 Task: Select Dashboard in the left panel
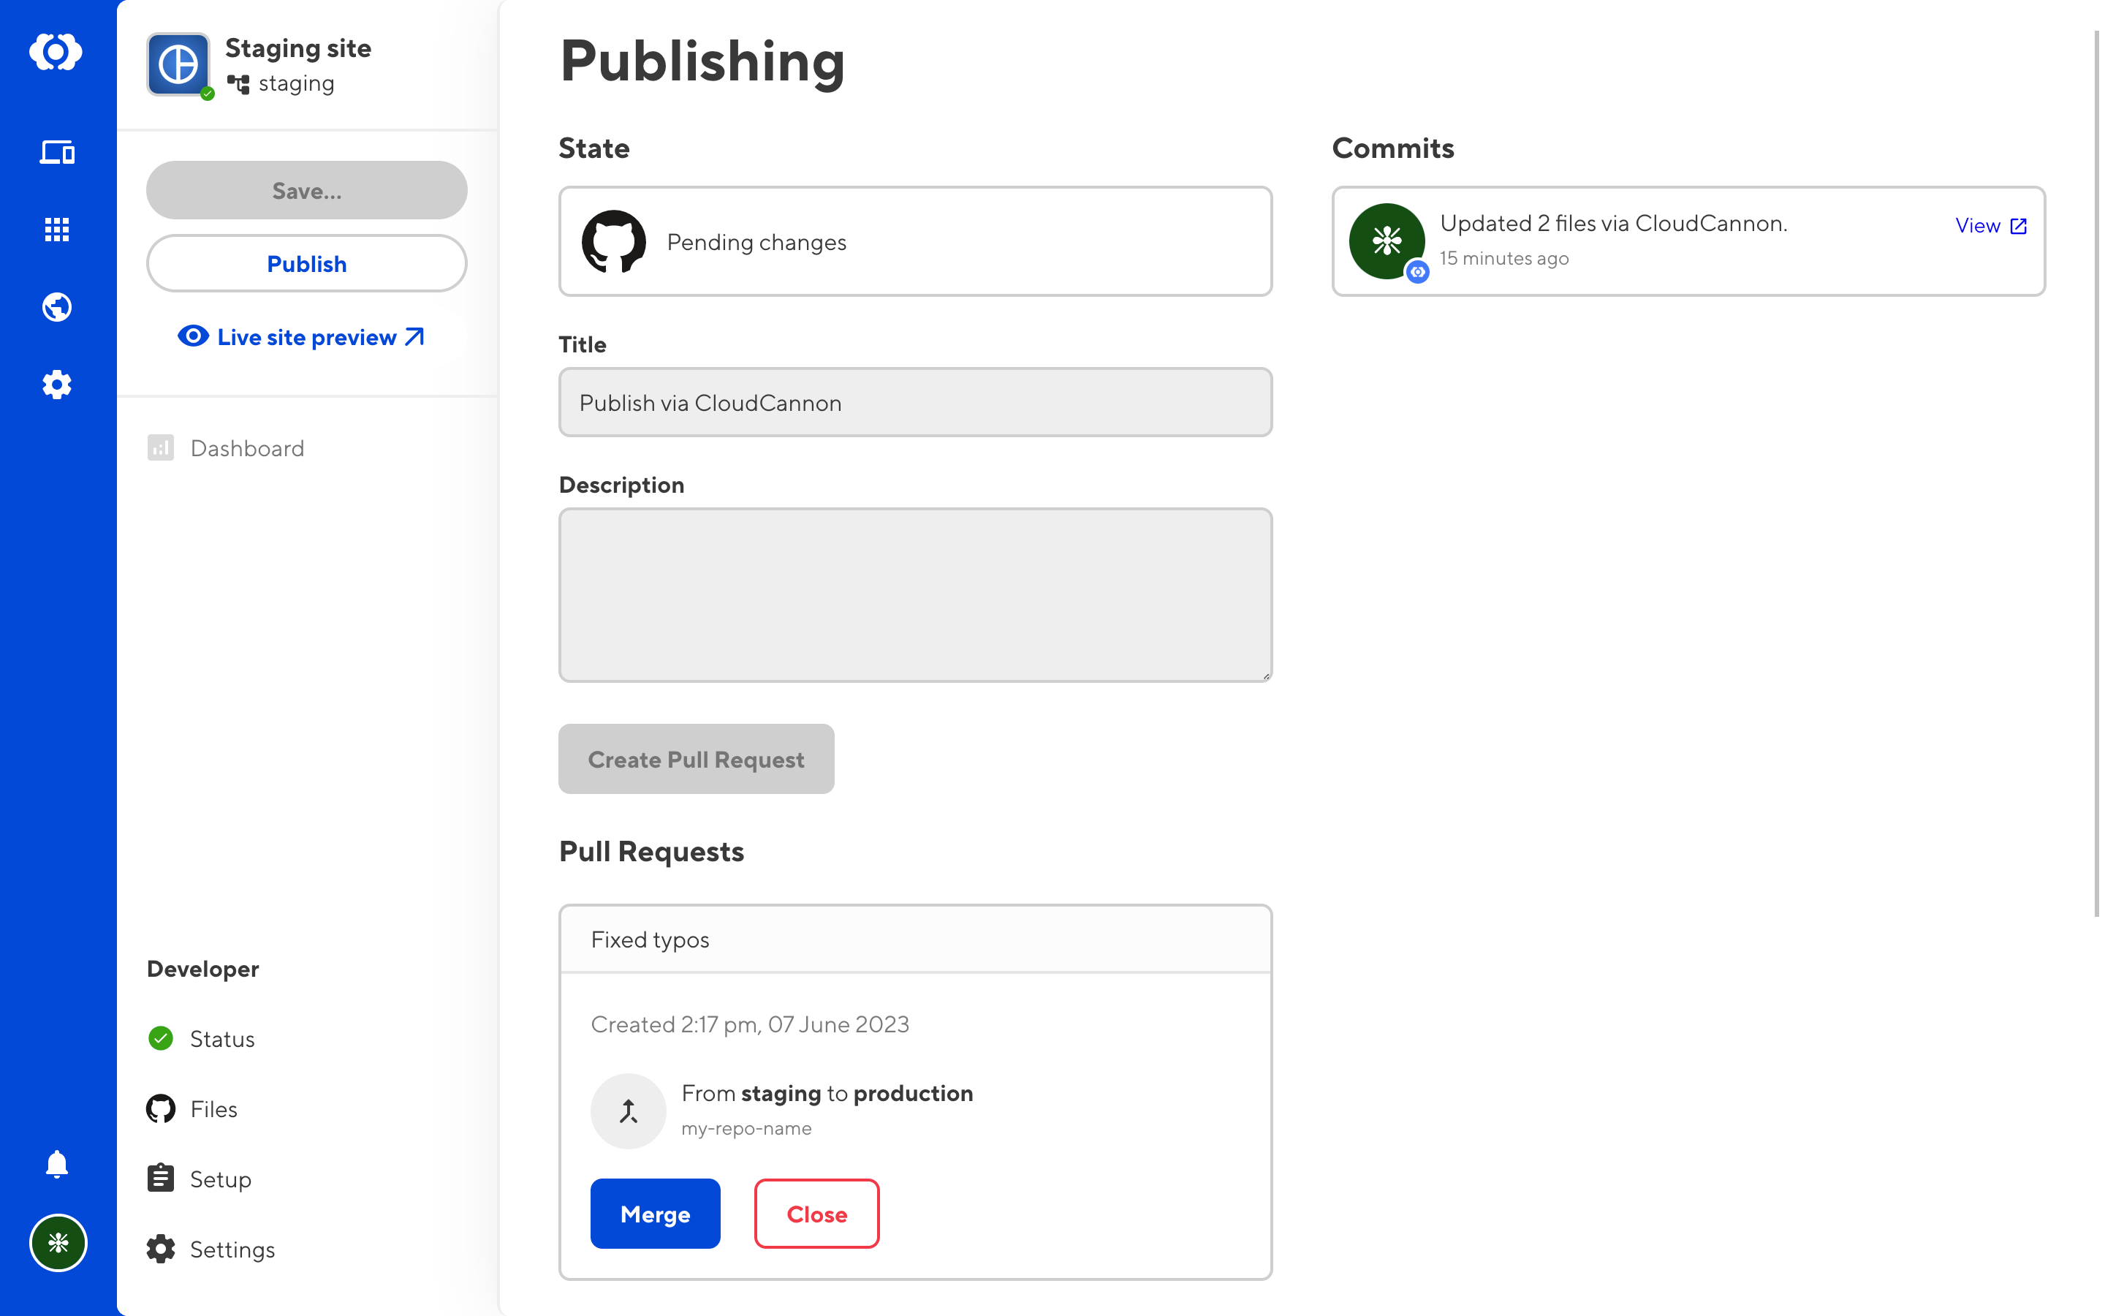246,448
